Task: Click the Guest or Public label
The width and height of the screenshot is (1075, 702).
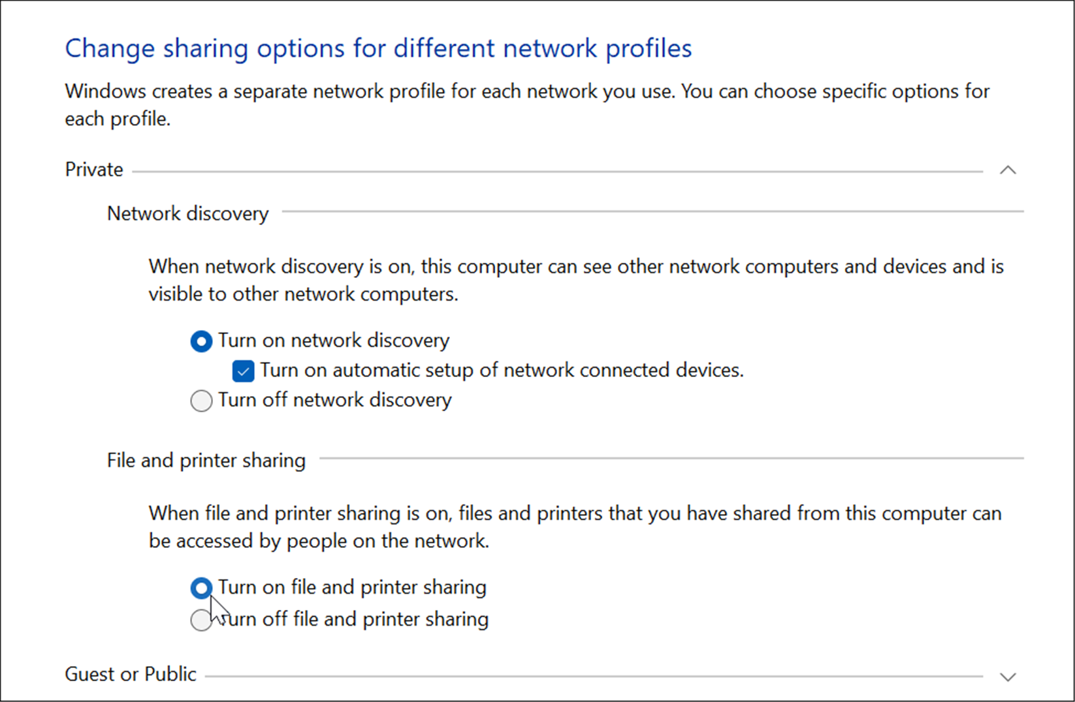Action: tap(130, 674)
